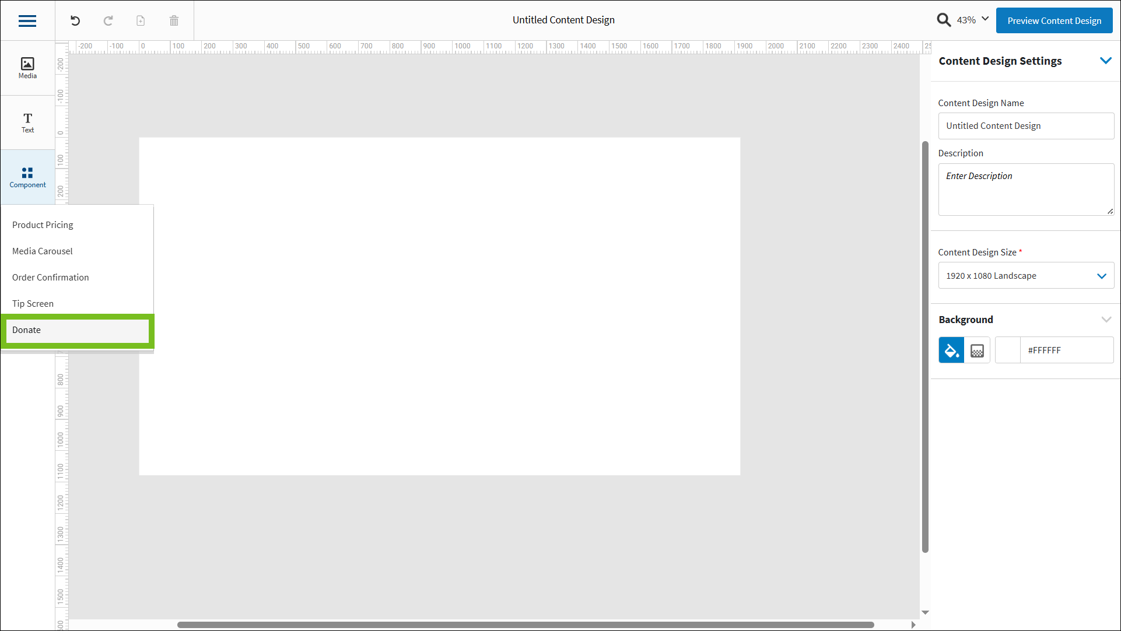The image size is (1121, 631).
Task: Open the Media panel in the left sidebar
Action: [x=27, y=66]
